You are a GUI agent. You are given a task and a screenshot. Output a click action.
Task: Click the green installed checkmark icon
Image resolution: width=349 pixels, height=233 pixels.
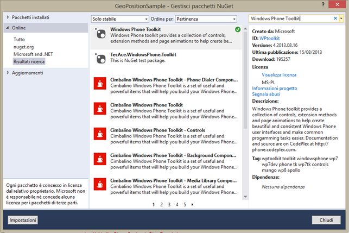(238, 29)
